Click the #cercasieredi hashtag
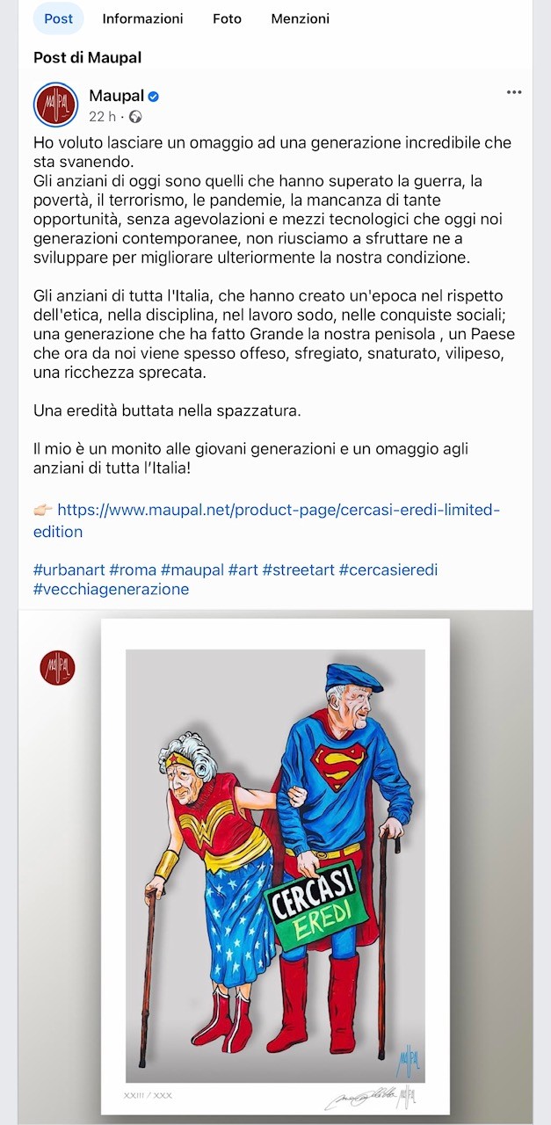This screenshot has height=1125, width=551. (388, 570)
